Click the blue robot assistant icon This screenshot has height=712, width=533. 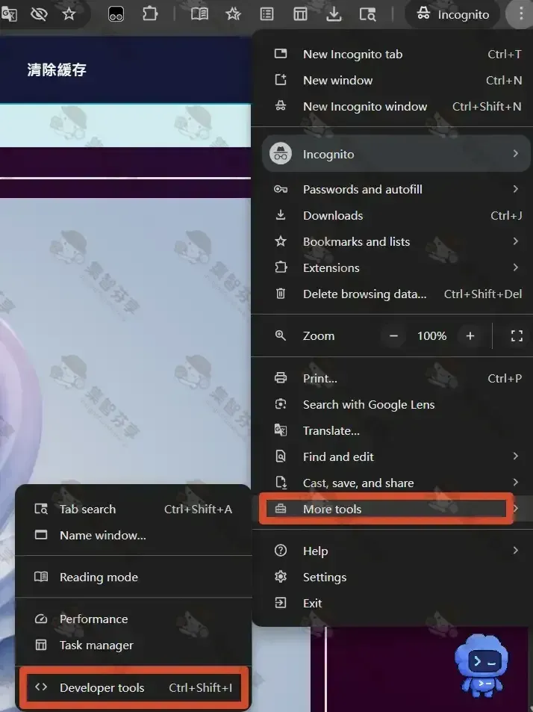(481, 666)
